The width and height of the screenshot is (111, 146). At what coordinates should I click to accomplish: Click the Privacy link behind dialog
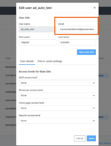[107, 143]
